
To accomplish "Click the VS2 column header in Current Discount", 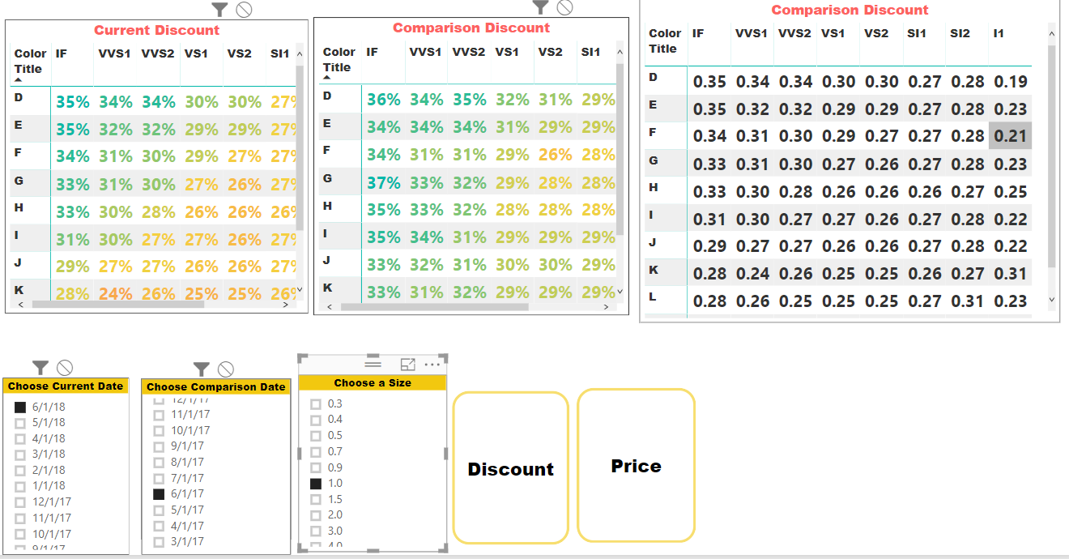I will [240, 53].
